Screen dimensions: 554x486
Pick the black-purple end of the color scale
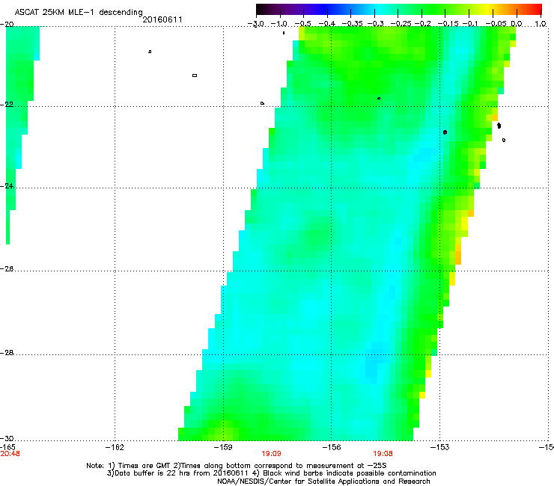265,10
